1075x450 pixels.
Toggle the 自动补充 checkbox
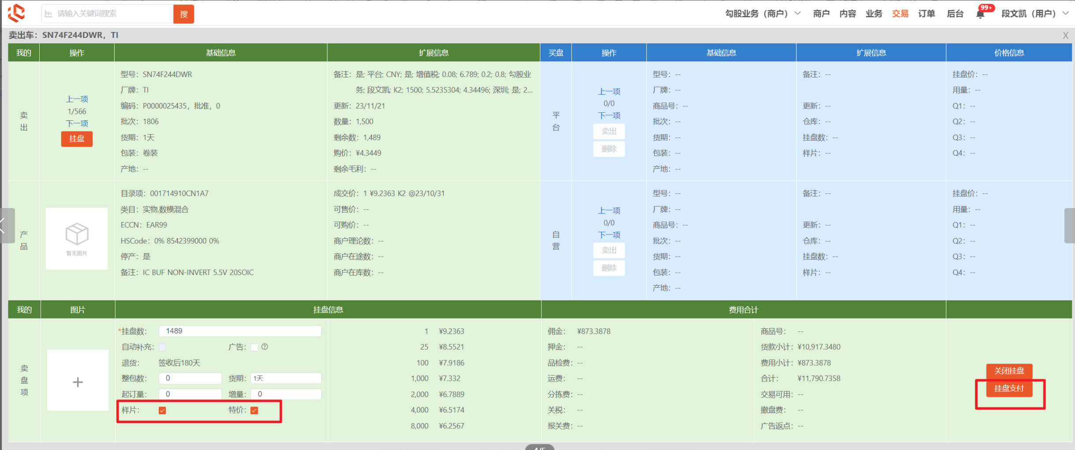(x=162, y=347)
